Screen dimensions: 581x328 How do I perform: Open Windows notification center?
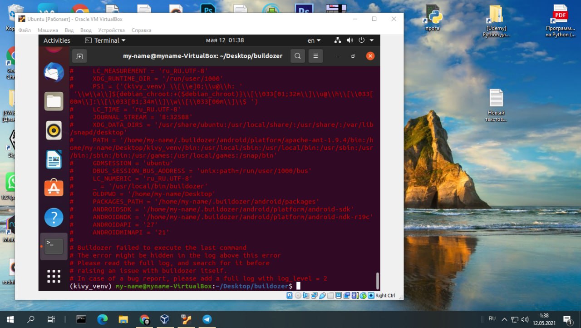(567, 319)
